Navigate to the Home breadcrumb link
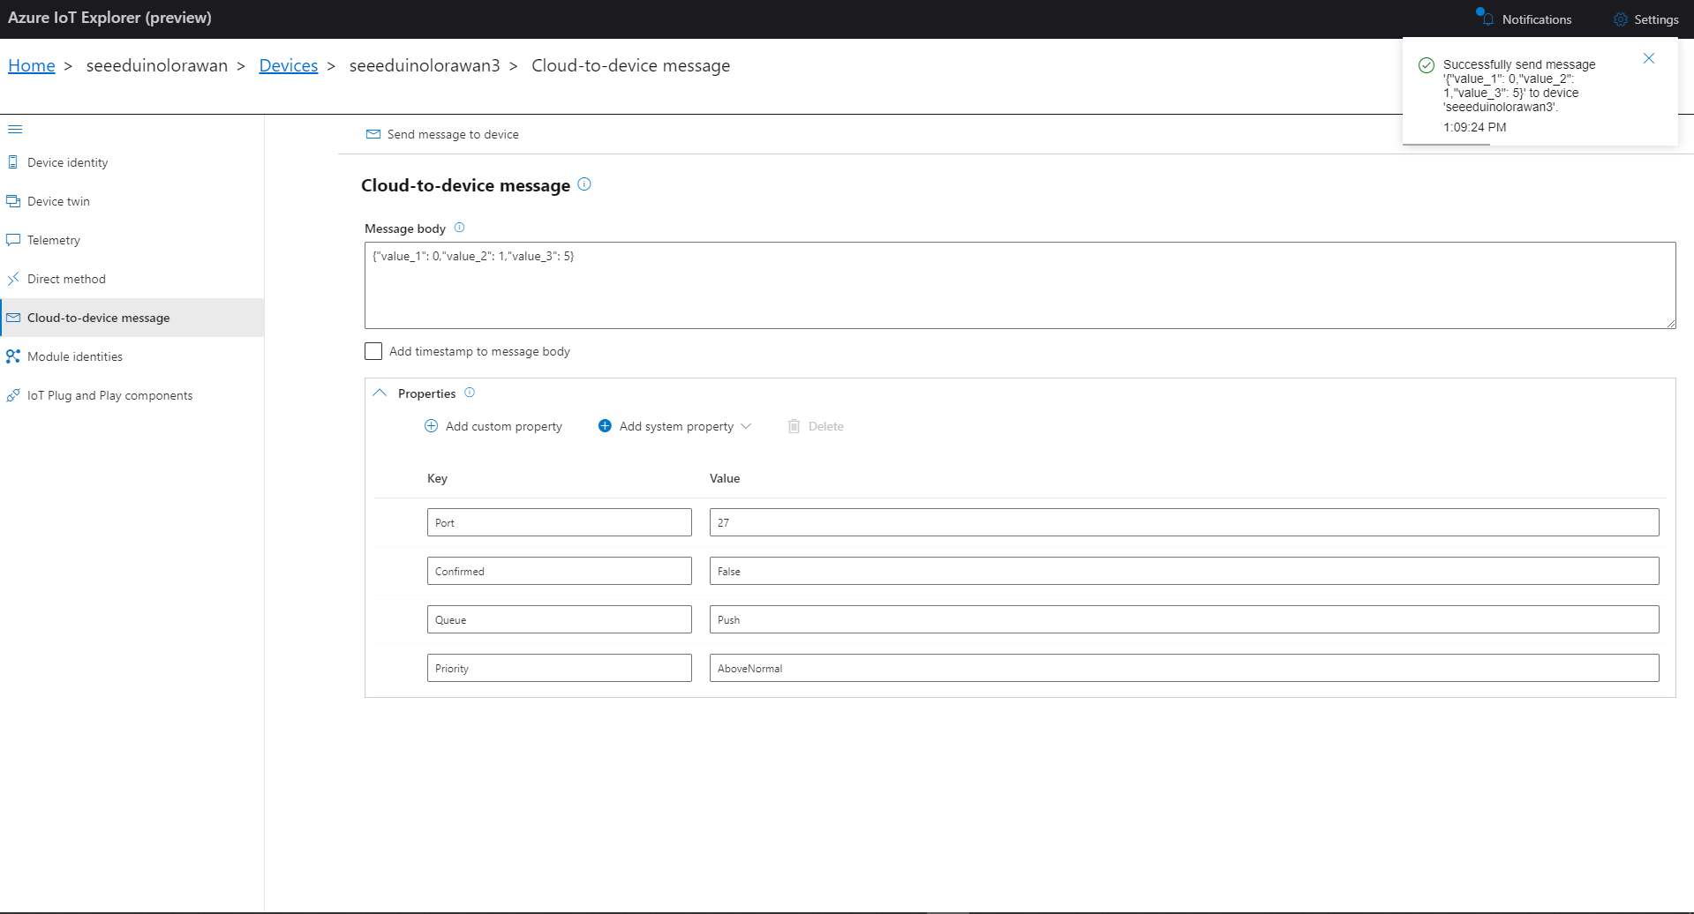Viewport: 1694px width, 914px height. click(x=32, y=65)
